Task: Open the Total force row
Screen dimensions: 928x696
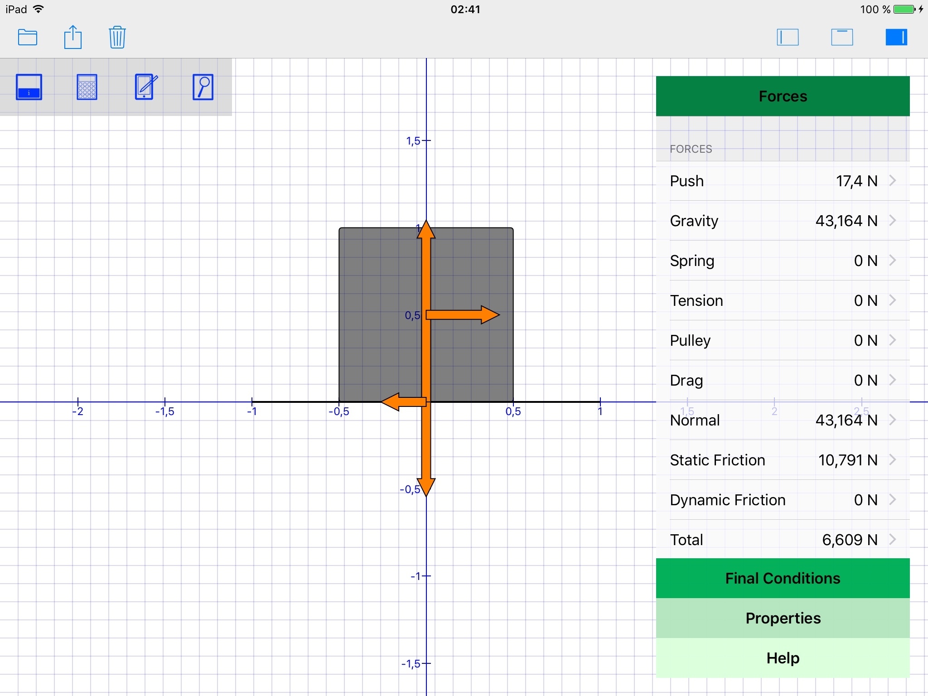Action: click(783, 540)
